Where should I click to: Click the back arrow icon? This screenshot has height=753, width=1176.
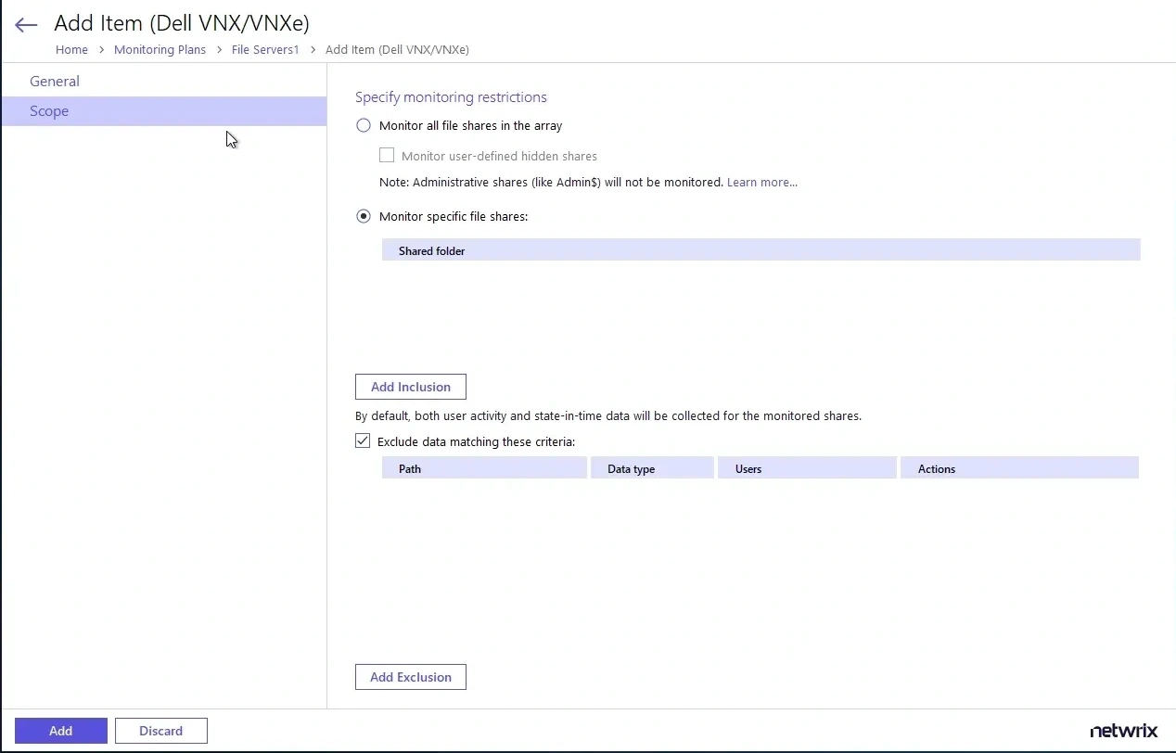tap(26, 25)
